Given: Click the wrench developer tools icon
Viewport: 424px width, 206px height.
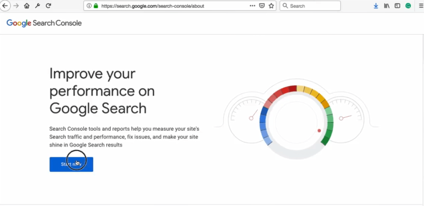Looking at the screenshot, I should point(37,6).
